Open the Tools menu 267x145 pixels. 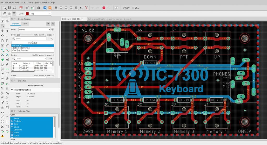click(23, 3)
